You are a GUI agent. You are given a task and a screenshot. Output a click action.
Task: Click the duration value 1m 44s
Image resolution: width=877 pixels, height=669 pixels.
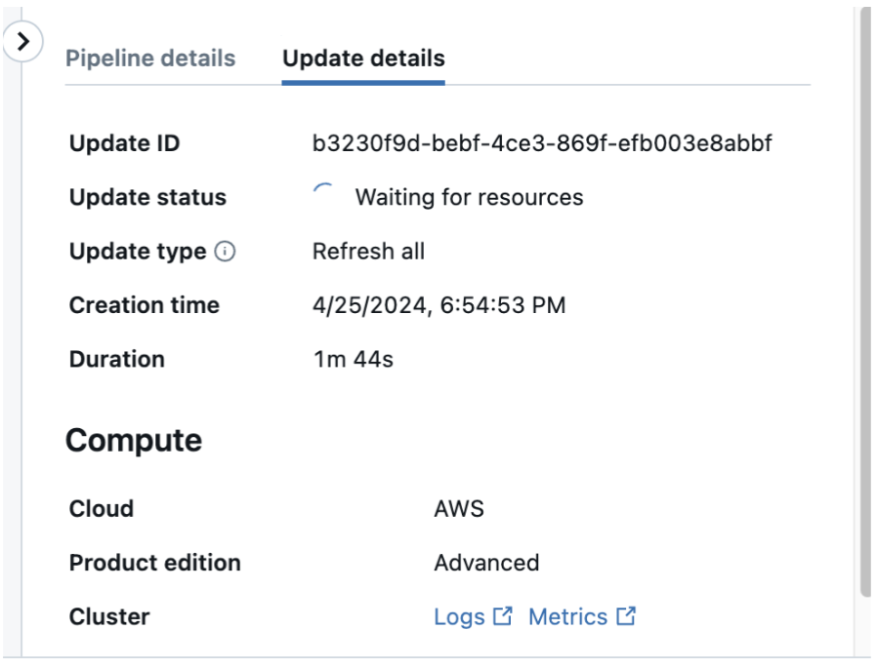pos(353,359)
